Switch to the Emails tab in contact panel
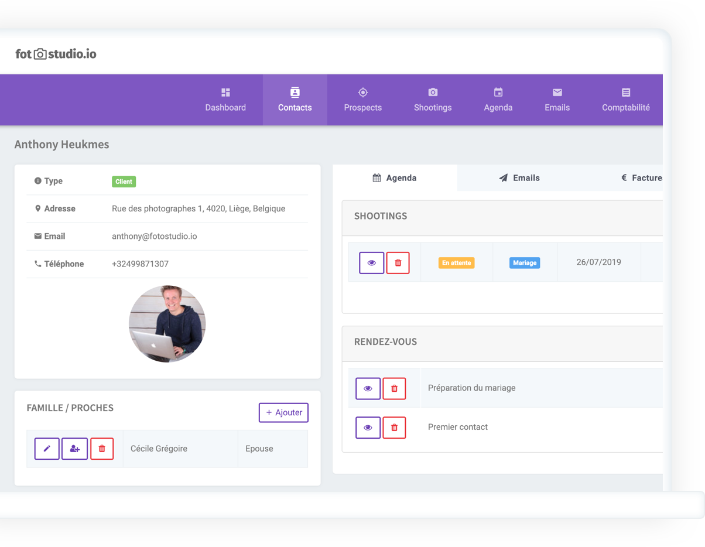Viewport: 705px width, 547px height. point(519,178)
